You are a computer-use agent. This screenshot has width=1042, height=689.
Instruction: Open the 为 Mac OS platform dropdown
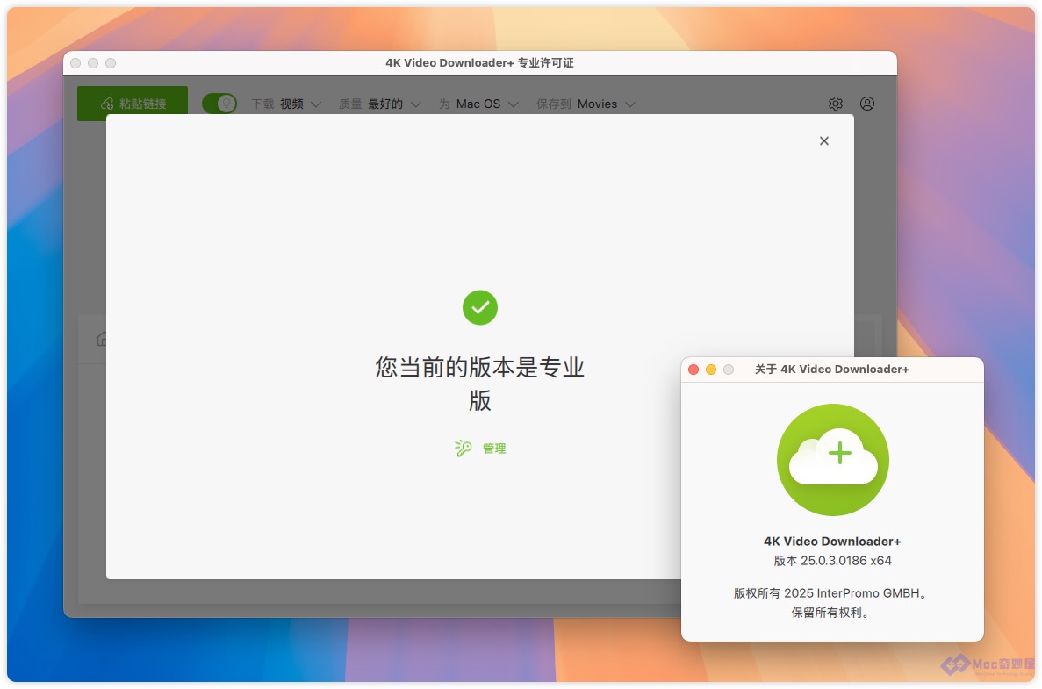click(x=478, y=104)
